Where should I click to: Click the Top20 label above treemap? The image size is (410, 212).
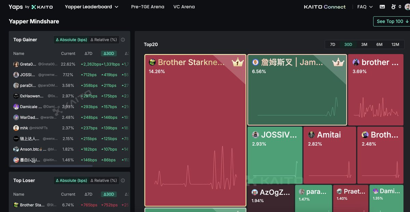(151, 45)
